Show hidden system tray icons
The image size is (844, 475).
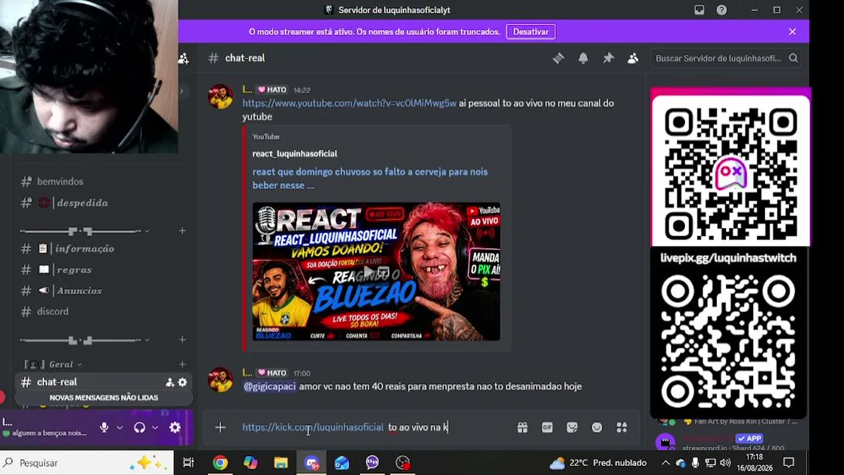tap(665, 463)
